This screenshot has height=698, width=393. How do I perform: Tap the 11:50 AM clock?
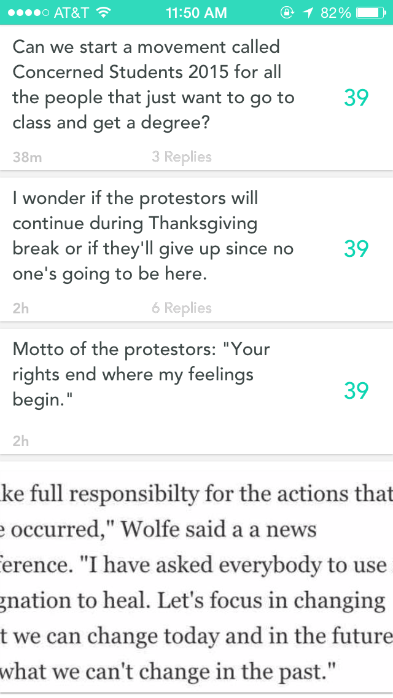tap(196, 12)
